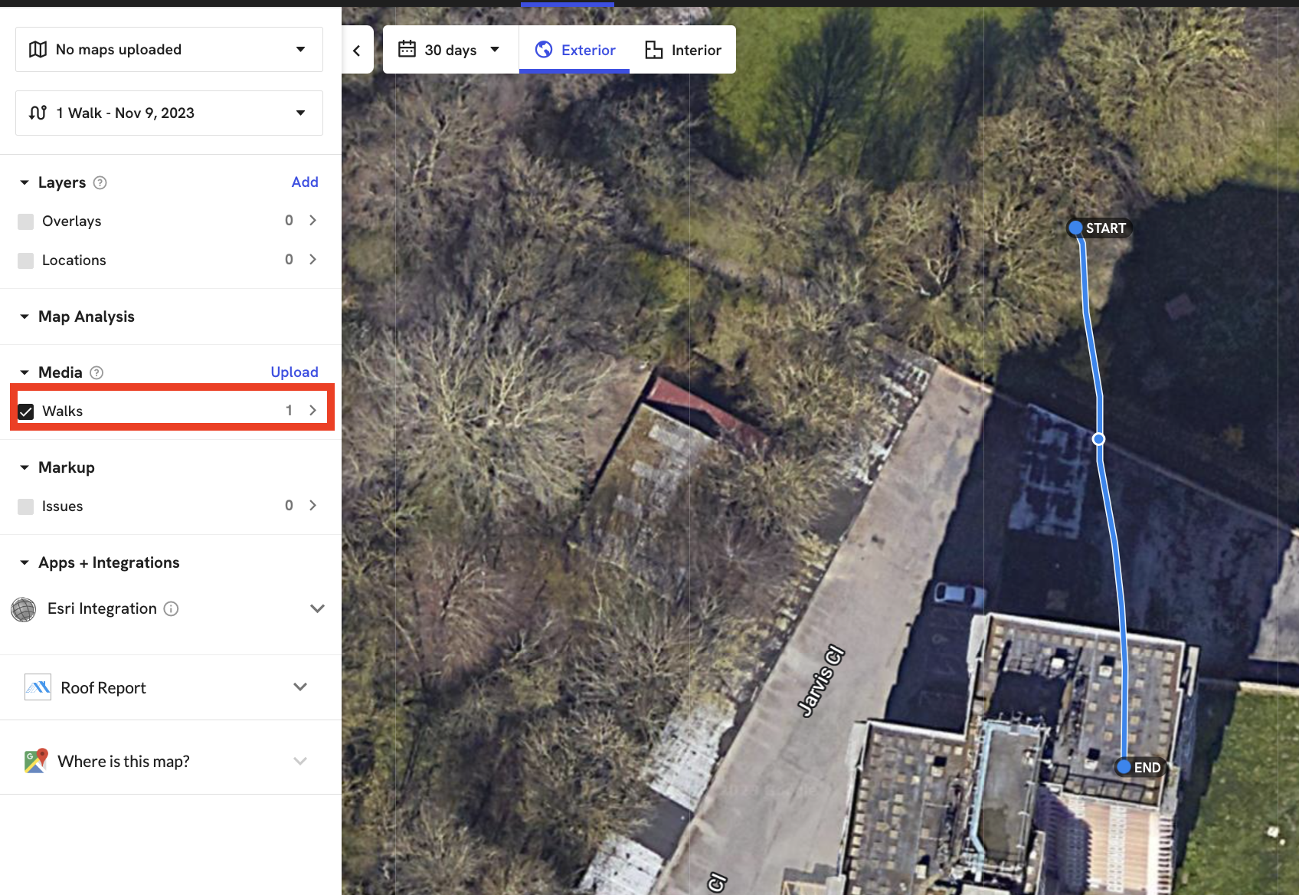This screenshot has height=895, width=1299.
Task: Click the 'Issues' label text
Action: pos(62,507)
